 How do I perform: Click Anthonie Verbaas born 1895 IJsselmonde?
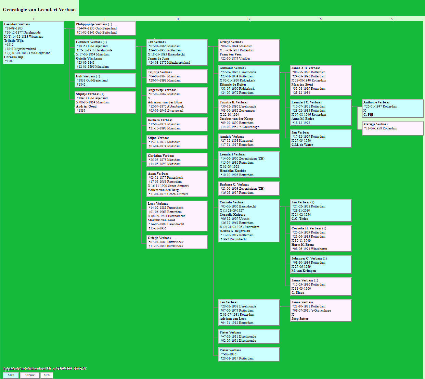point(249,80)
